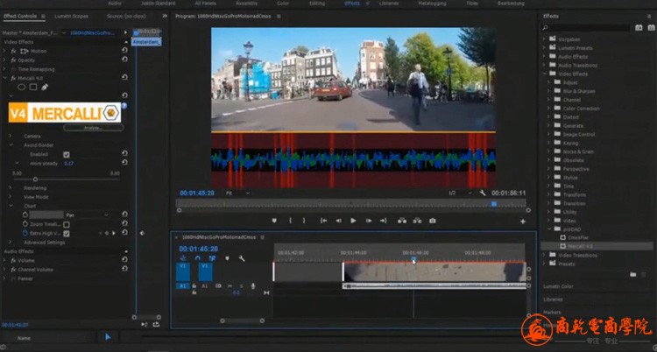Open Program monitor wrench settings

482,193
